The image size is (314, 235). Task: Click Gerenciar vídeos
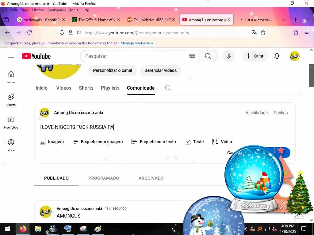coord(160,71)
